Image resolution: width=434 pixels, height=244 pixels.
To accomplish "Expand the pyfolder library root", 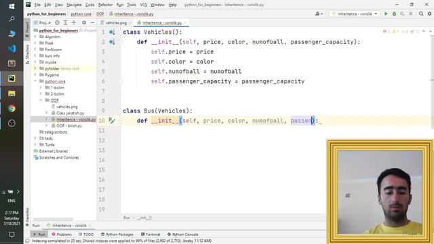I will tap(35, 68).
